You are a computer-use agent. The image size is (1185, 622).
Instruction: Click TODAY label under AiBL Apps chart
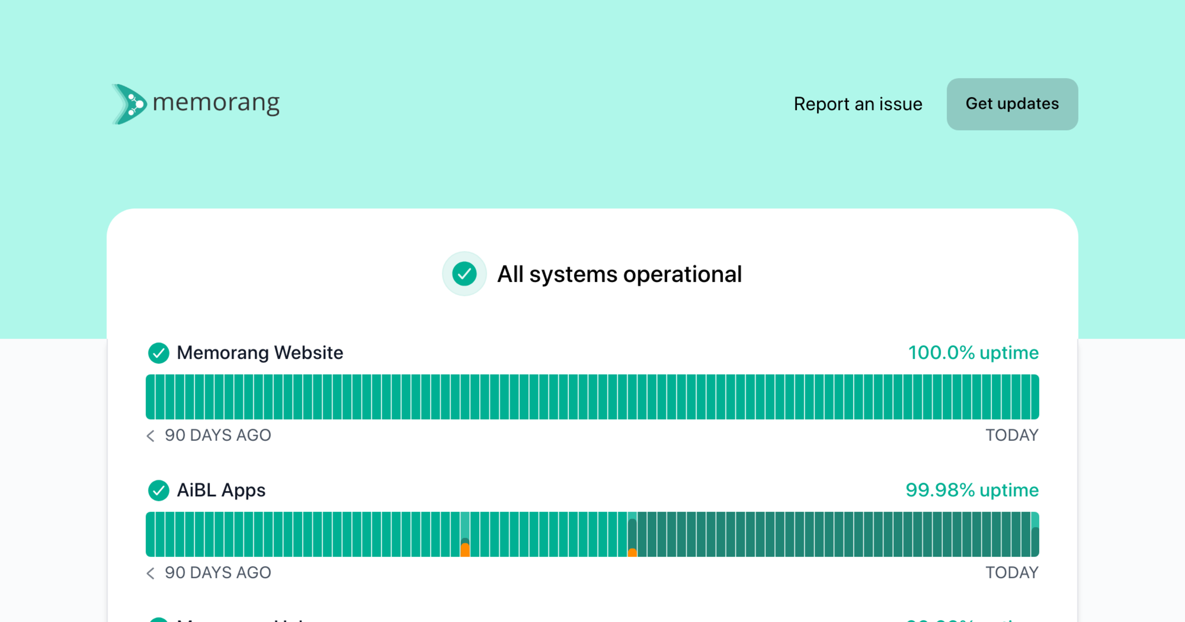[1012, 573]
